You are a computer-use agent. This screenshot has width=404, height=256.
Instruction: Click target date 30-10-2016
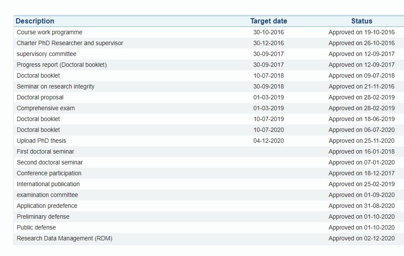269,32
